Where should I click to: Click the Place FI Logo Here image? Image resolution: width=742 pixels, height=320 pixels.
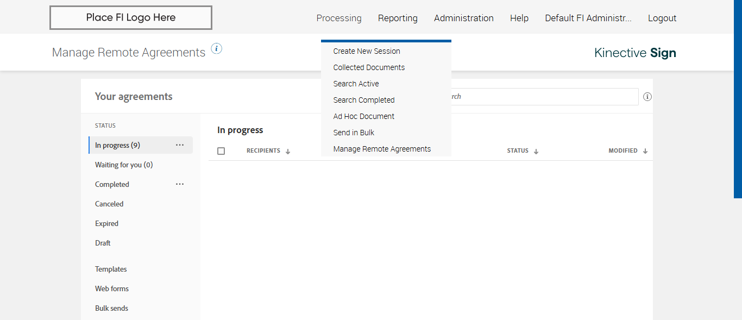click(x=131, y=18)
